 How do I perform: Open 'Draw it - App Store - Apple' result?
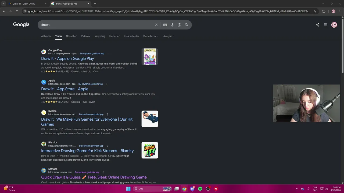[x=65, y=89]
